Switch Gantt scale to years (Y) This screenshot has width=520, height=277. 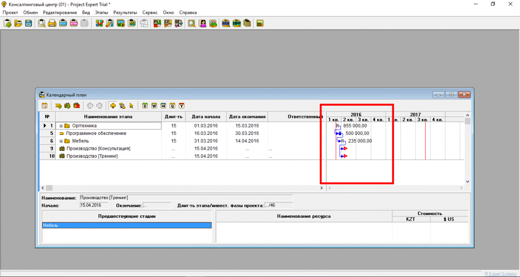point(182,106)
